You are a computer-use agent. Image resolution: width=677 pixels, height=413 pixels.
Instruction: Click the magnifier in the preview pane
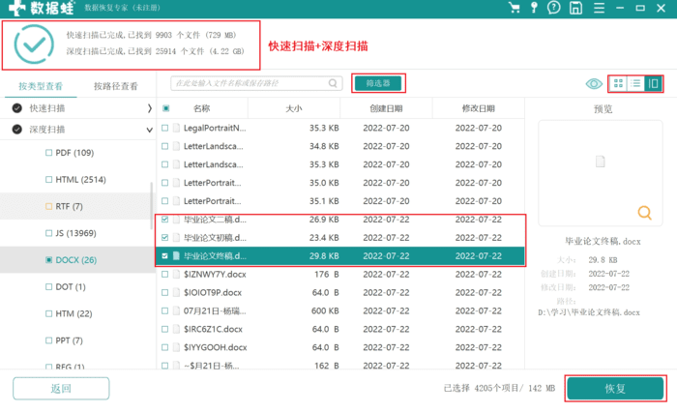coord(643,213)
